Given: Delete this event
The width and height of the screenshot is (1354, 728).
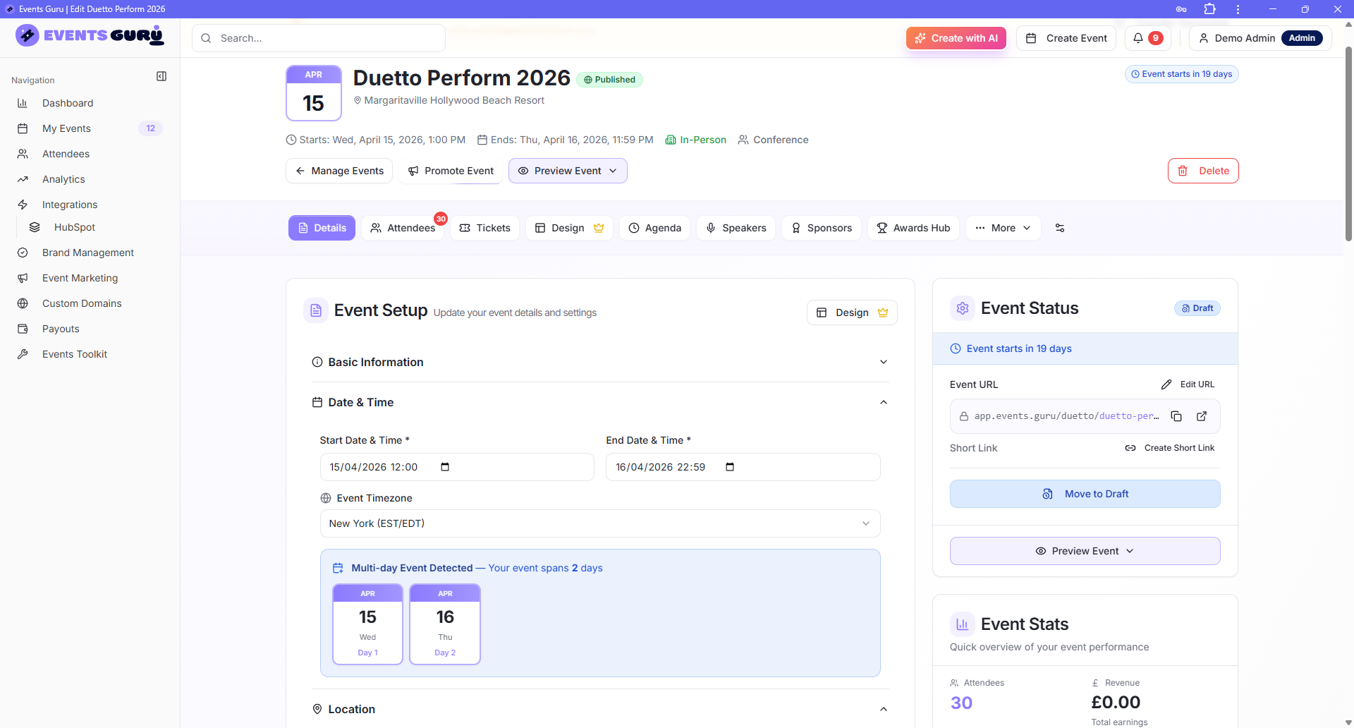Looking at the screenshot, I should coord(1203,171).
